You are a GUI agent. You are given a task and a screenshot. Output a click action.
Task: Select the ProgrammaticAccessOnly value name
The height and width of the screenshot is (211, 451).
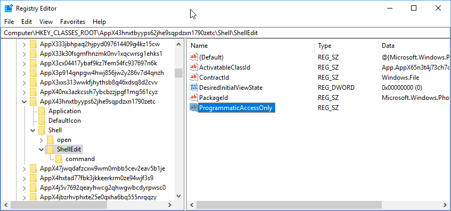236,108
